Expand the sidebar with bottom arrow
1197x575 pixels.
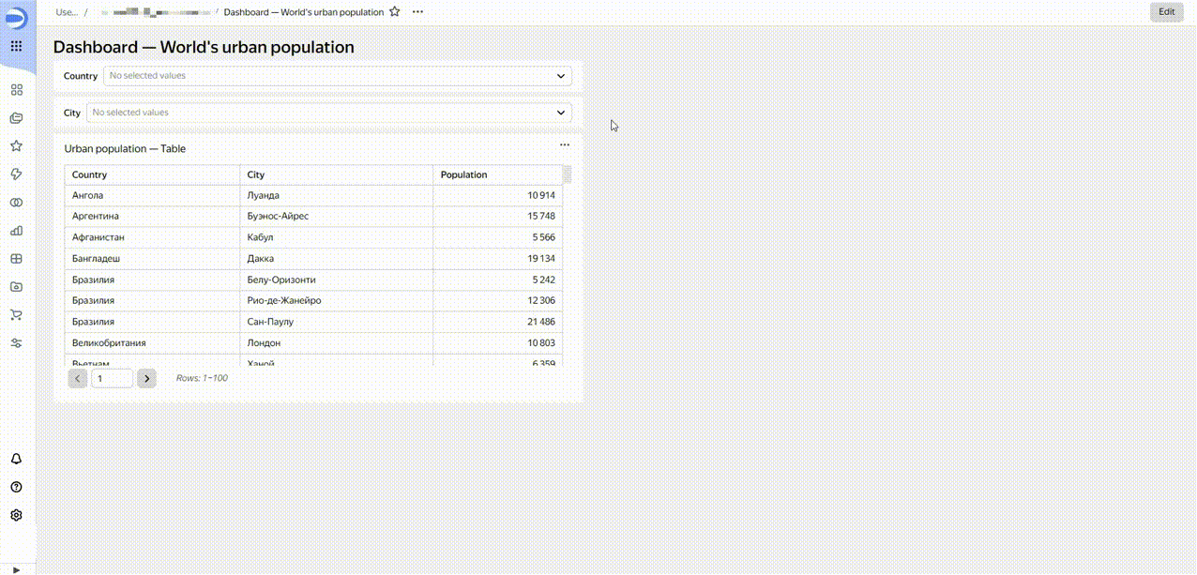click(x=16, y=568)
